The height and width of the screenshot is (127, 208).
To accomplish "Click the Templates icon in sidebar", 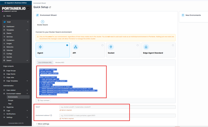I will click(4, 30).
